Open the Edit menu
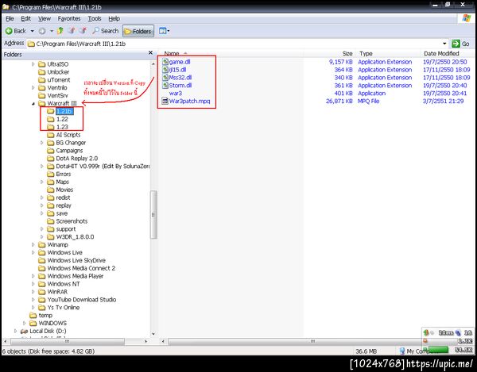The image size is (477, 372). tap(26, 19)
